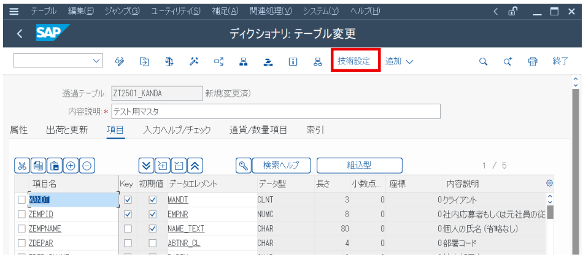
Task: Click the collapse-substructure icon before double-up arrow
Action: point(179,166)
